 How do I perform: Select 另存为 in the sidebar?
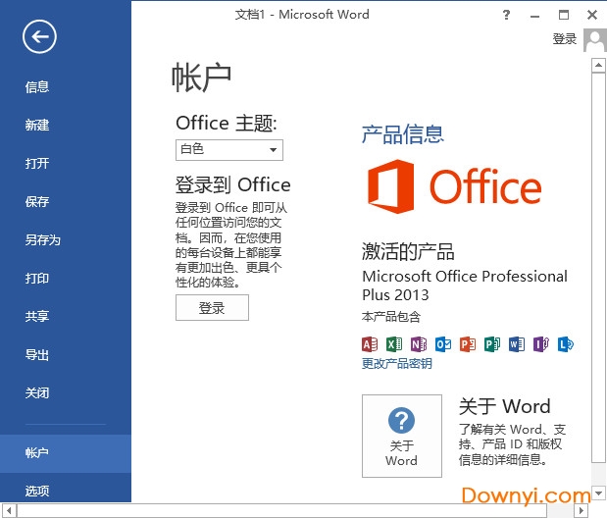coord(42,240)
